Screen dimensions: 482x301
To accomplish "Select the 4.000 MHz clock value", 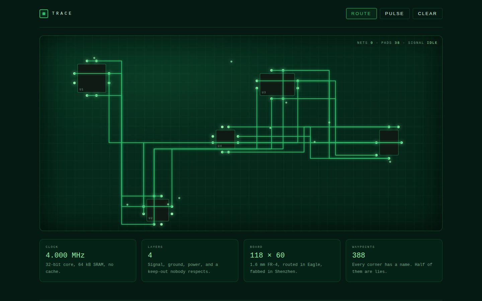I will click(65, 255).
